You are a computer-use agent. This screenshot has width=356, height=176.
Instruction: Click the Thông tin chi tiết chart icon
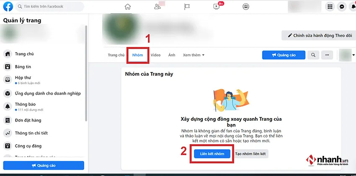[8, 133]
